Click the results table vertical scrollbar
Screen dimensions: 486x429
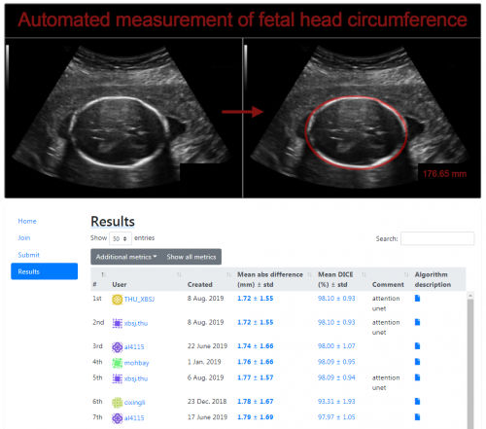(470, 360)
